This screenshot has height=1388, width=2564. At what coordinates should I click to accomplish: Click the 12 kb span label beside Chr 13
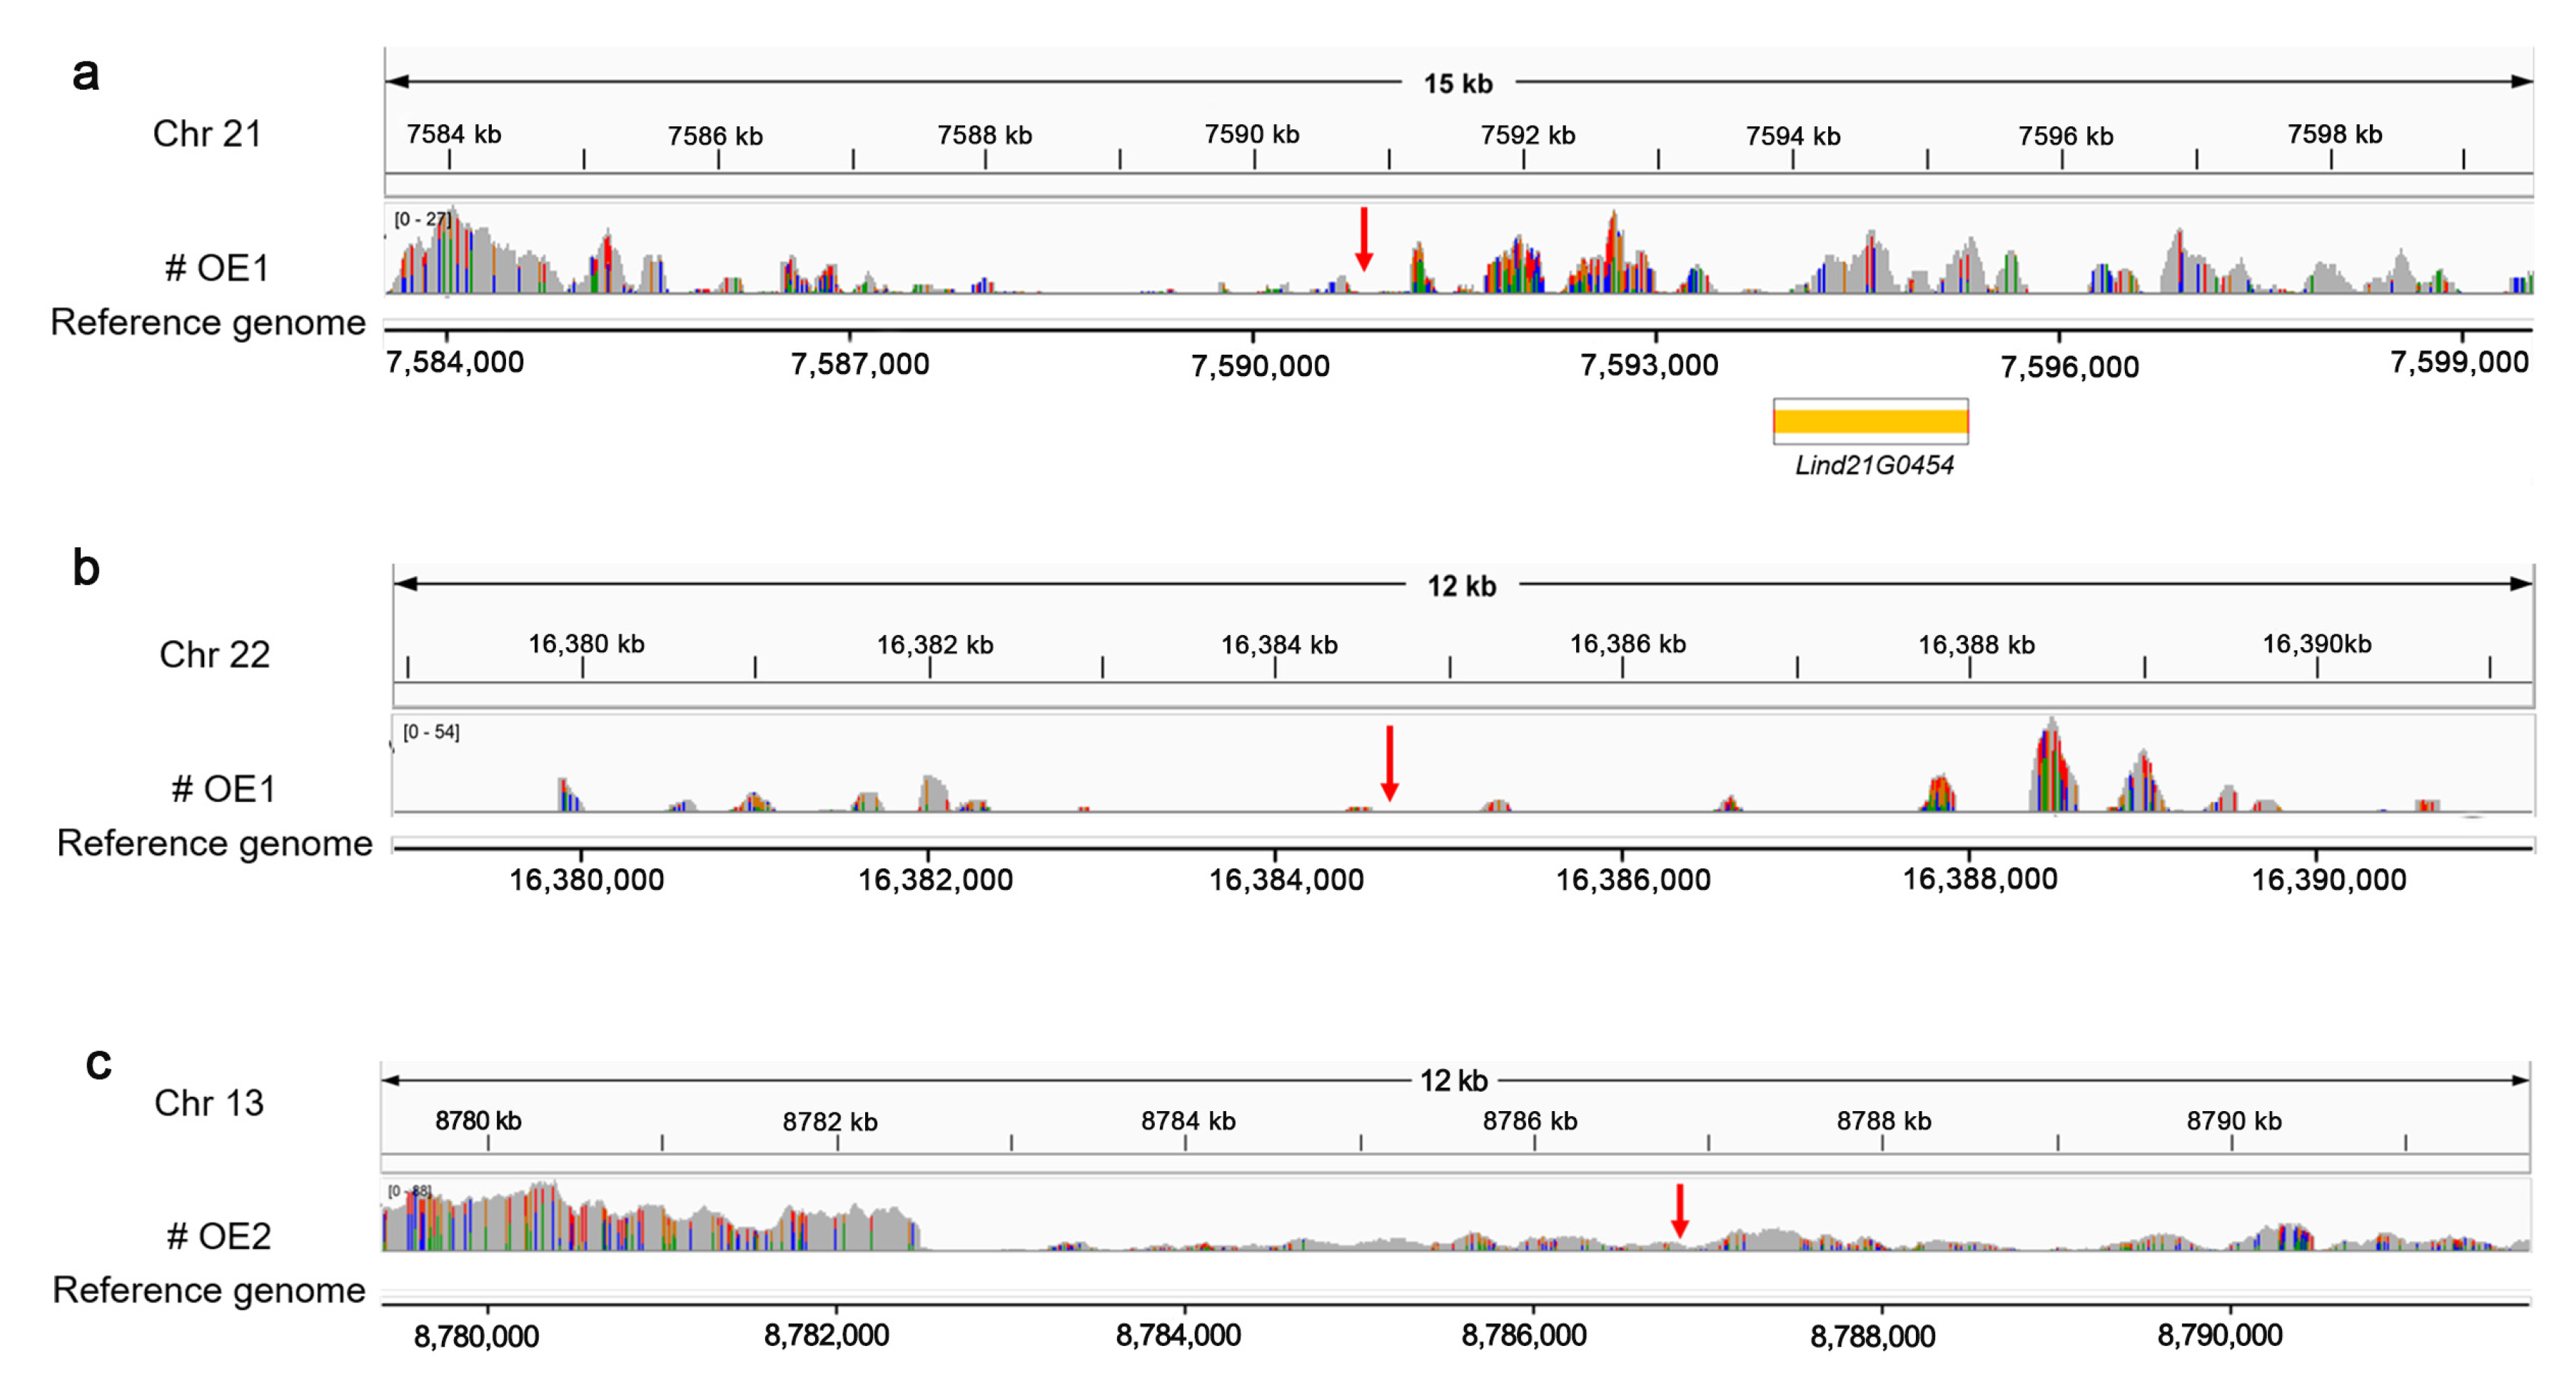[x=1454, y=1080]
